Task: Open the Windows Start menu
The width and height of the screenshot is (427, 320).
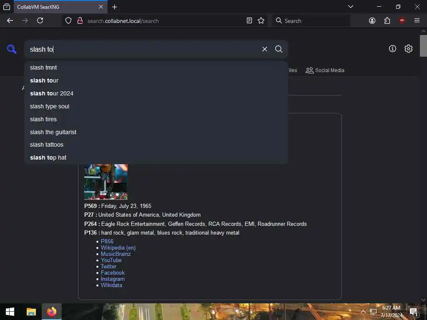Action: 10,312
